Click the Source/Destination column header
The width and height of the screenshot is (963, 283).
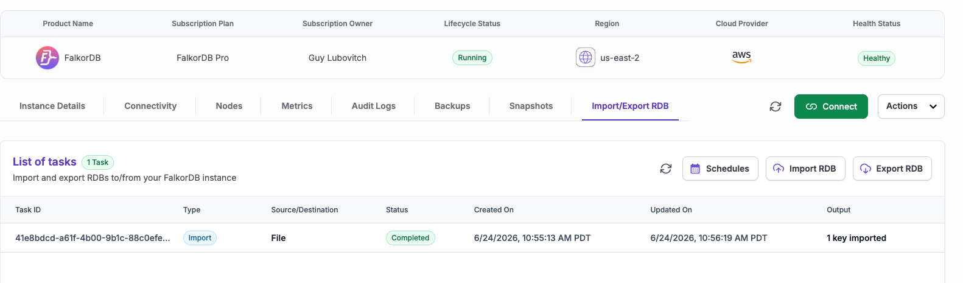click(304, 210)
